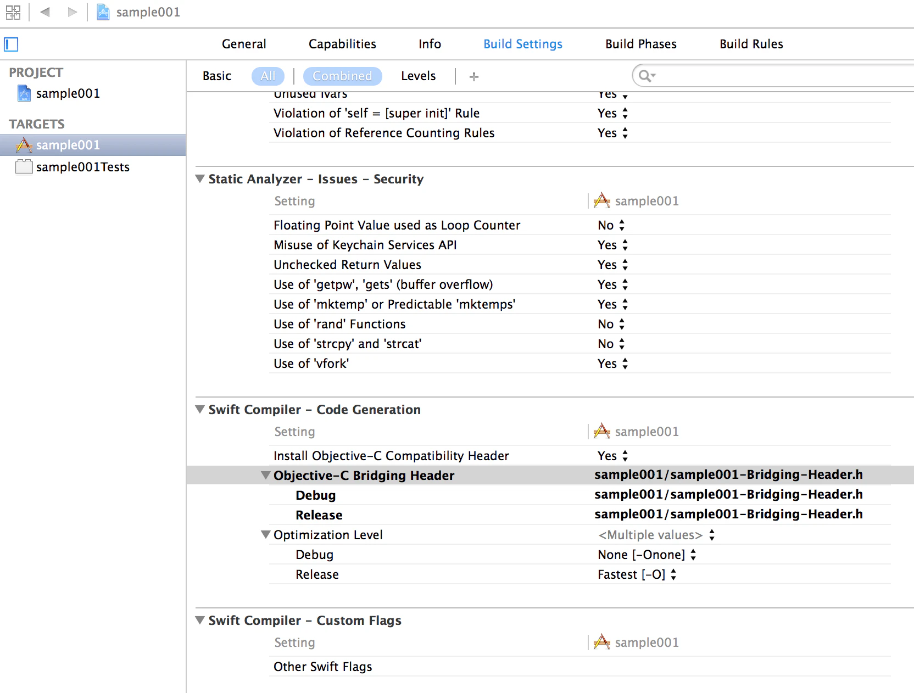Screen dimensions: 914x693
Task: Go forward with the right arrow
Action: tap(72, 12)
